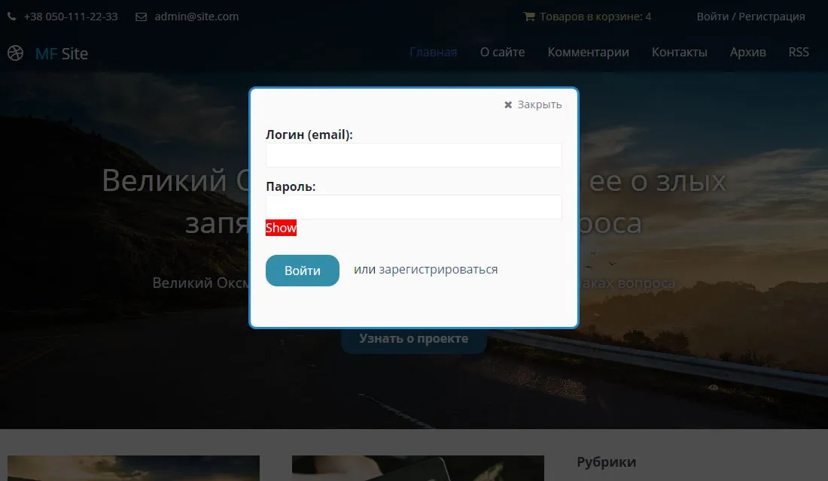Image resolution: width=828 pixels, height=481 pixels.
Task: Open the О сайте page
Action: point(502,52)
